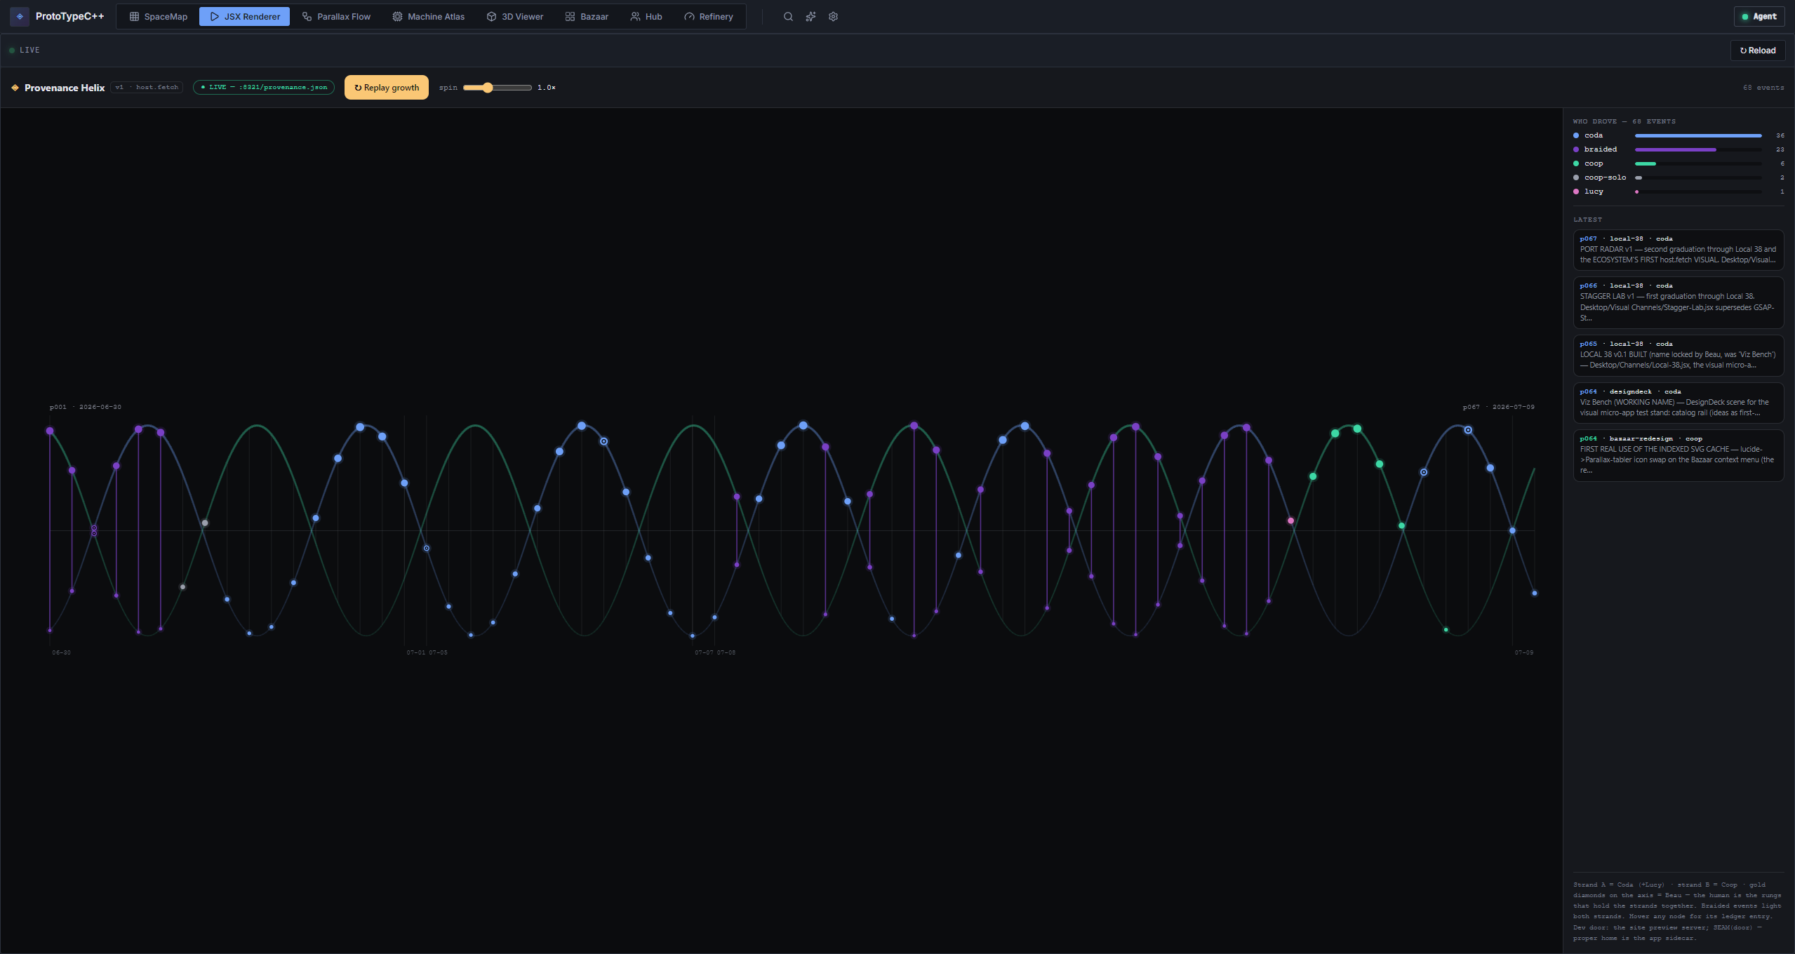The image size is (1795, 954).
Task: Click the blue coda legend dot
Action: pyautogui.click(x=1576, y=135)
